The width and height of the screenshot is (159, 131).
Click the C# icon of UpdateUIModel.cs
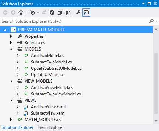pyautogui.click(x=26, y=74)
